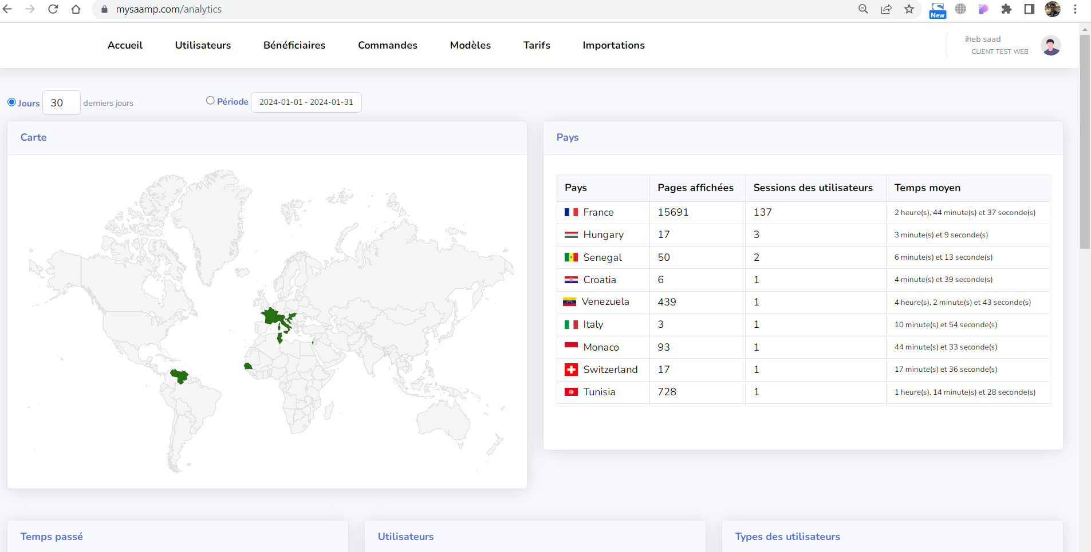Select the Période radio button
Screen dimensions: 1091x552
pyautogui.click(x=210, y=101)
